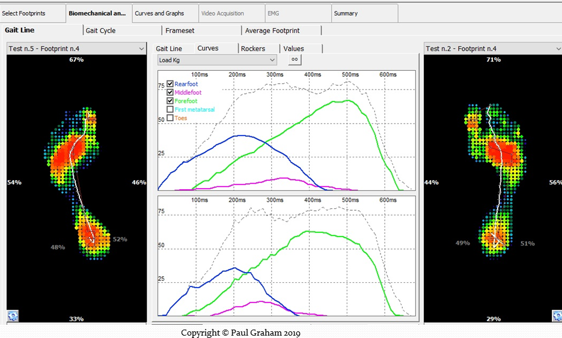
Task: Open the Curves and Graphs tab
Action: click(165, 13)
